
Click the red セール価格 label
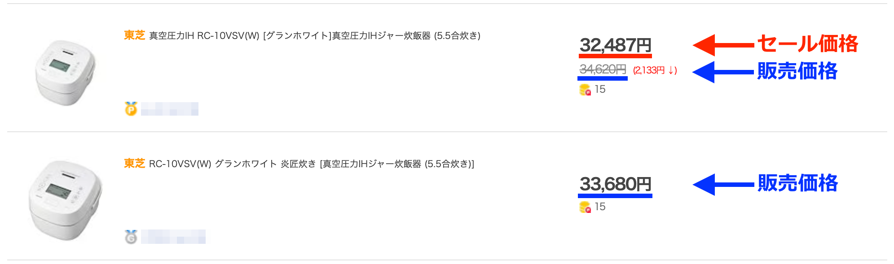pyautogui.click(x=807, y=44)
